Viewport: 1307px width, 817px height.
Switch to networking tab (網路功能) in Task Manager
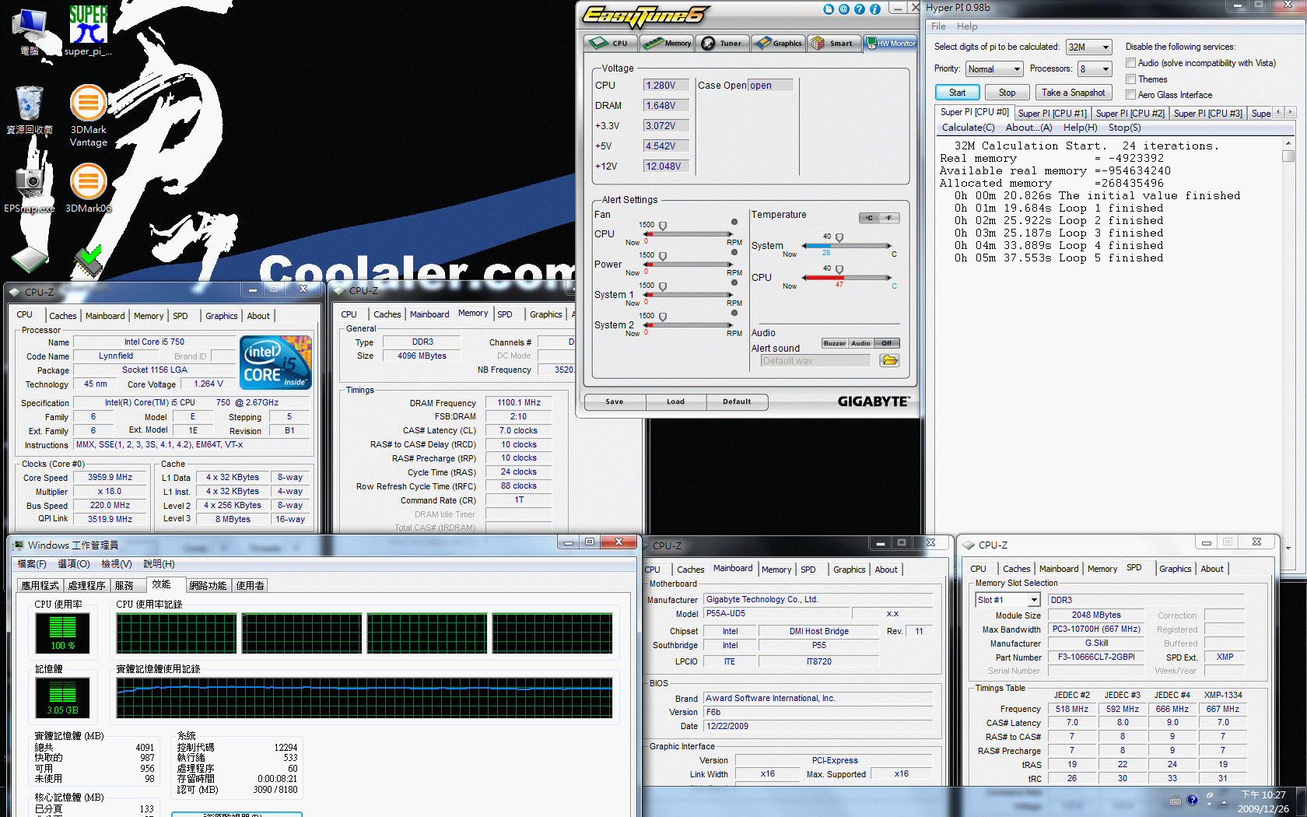(208, 586)
